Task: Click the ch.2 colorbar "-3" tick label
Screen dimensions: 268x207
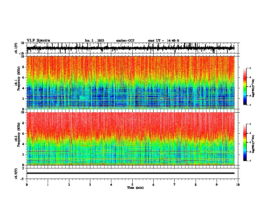Action: [x=250, y=124]
